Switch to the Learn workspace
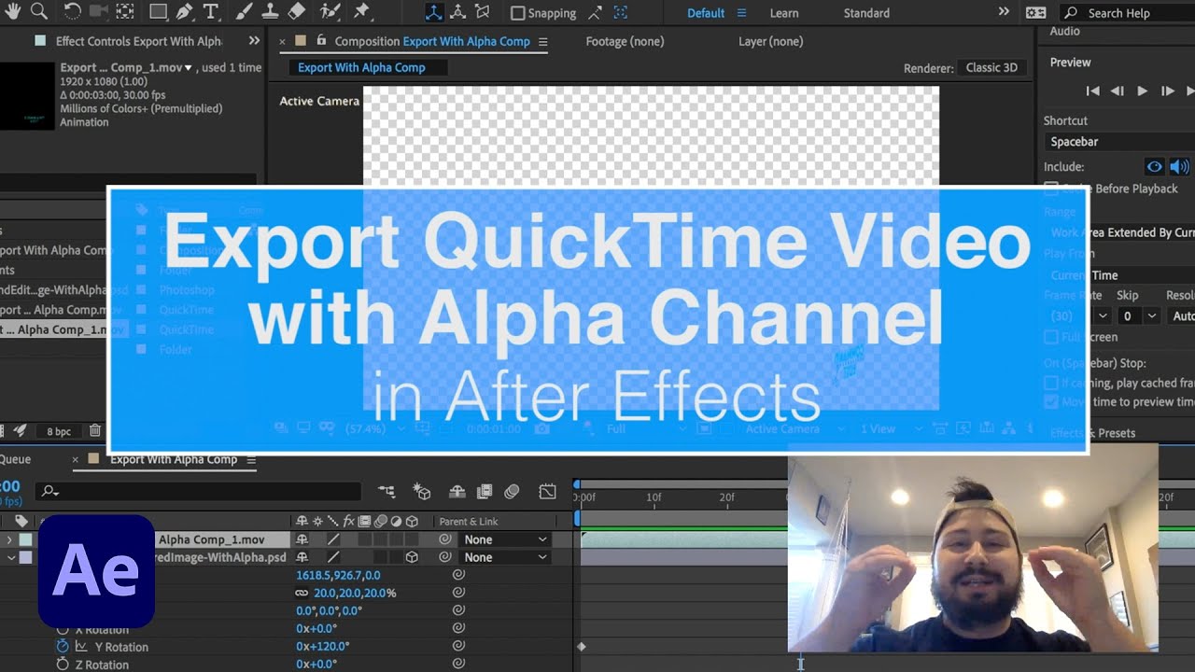This screenshot has width=1195, height=672. 784,13
